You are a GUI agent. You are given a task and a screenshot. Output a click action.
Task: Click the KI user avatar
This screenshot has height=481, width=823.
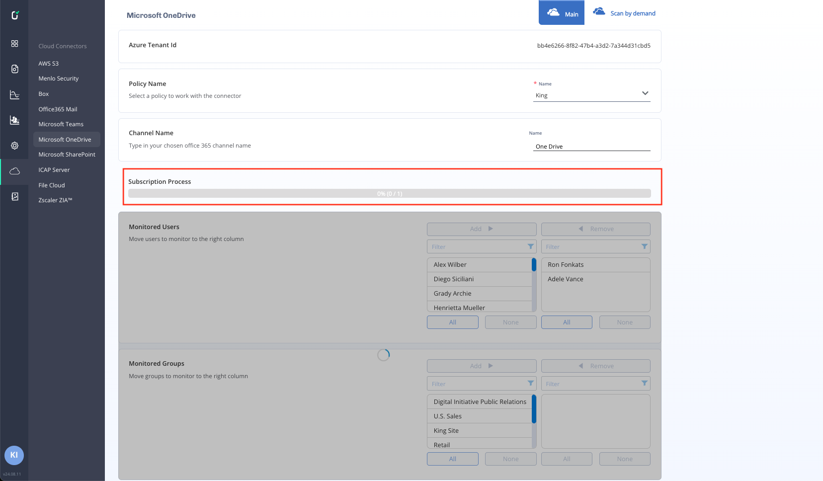click(14, 455)
